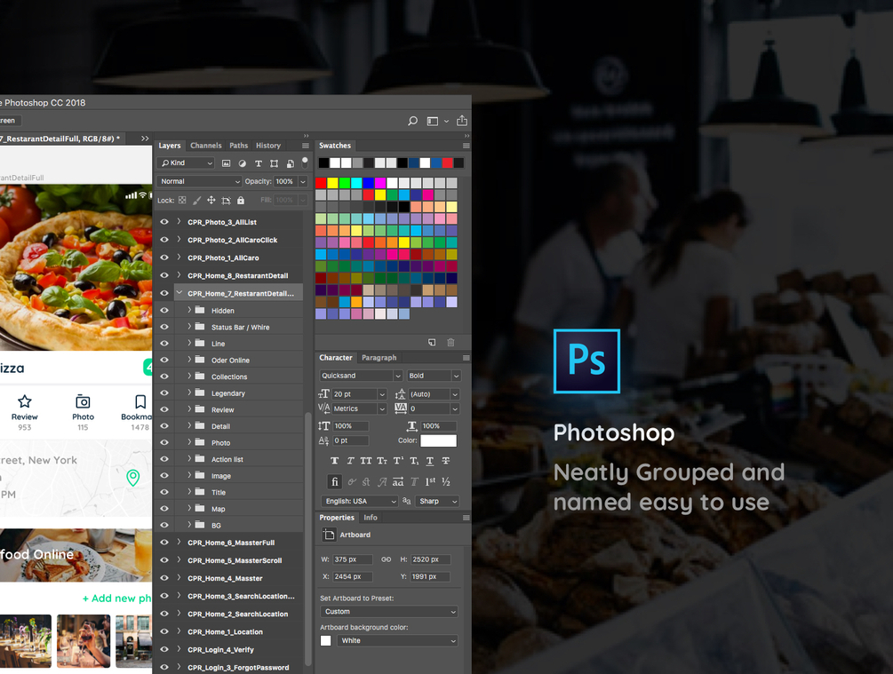Hide the CPR_Photo_3_AllList artboard
The height and width of the screenshot is (674, 893).
pyautogui.click(x=164, y=222)
